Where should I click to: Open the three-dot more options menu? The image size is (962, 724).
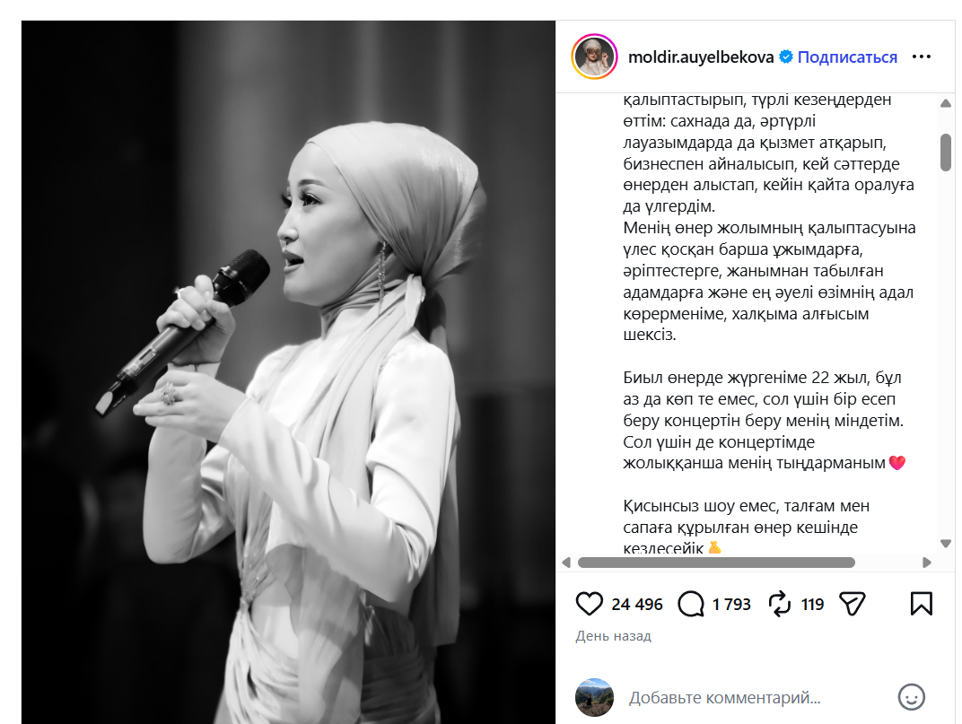[921, 57]
